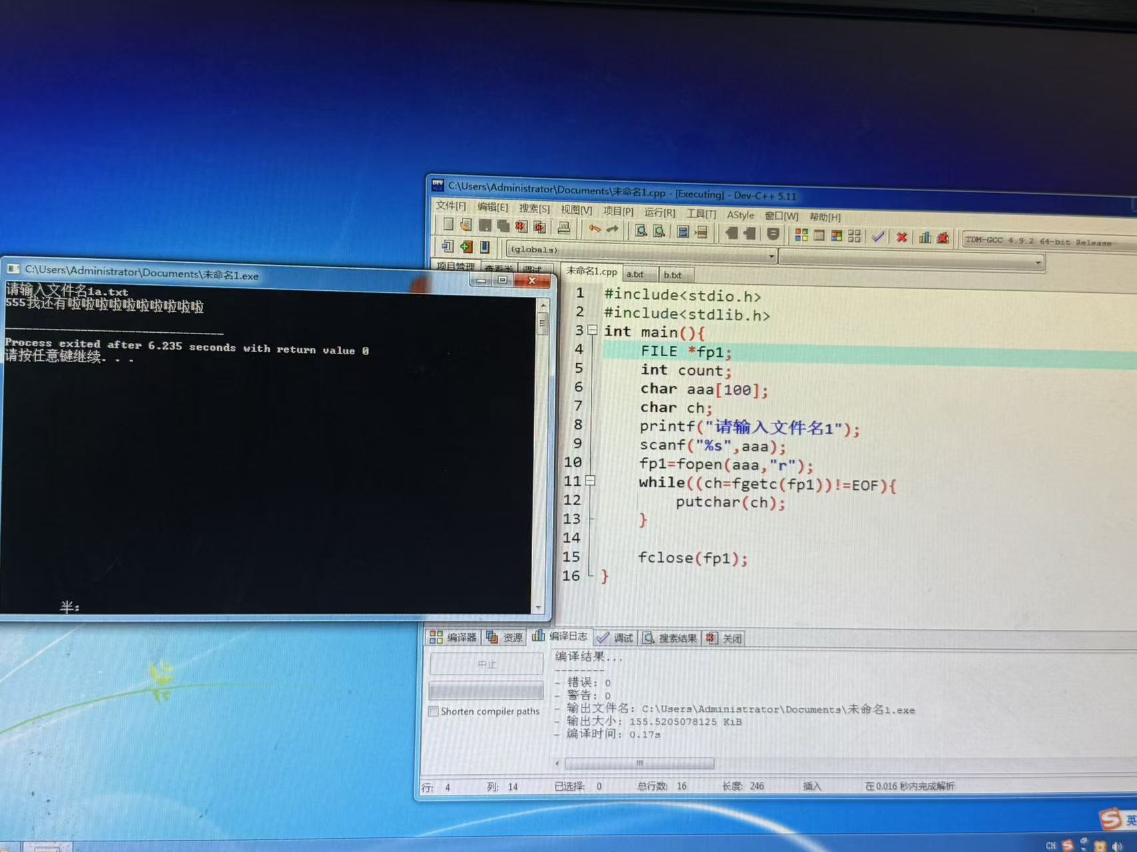Click the New file toolbar icon
The image size is (1137, 852).
tap(448, 225)
